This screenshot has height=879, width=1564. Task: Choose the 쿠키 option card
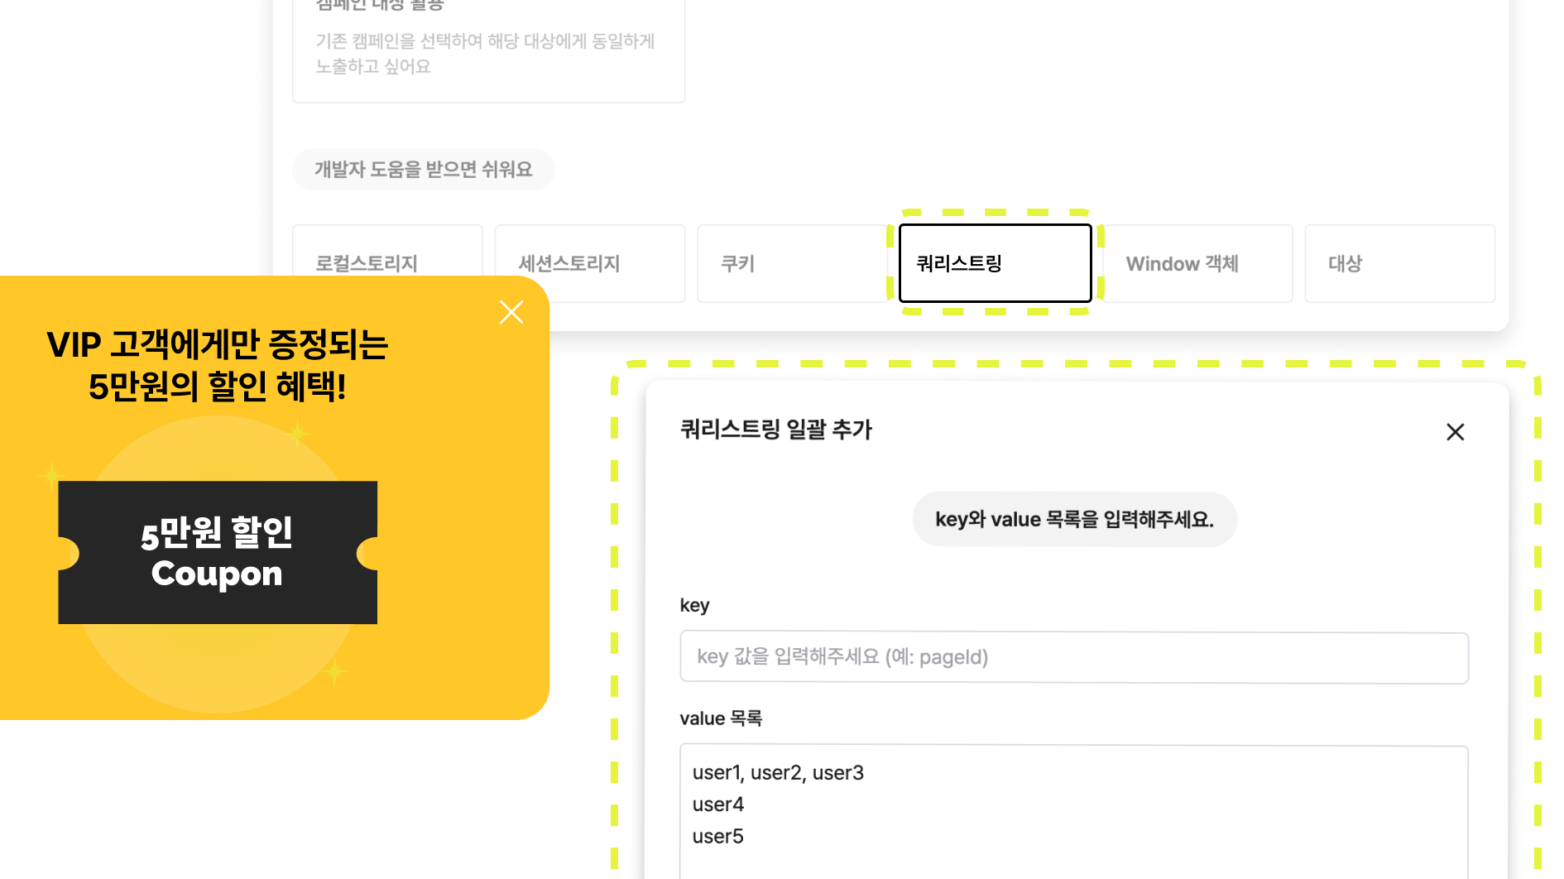coord(792,263)
